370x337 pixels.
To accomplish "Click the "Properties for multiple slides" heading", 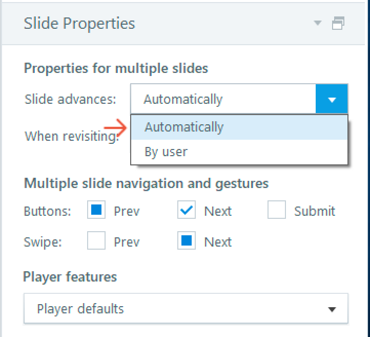I will pyautogui.click(x=116, y=68).
